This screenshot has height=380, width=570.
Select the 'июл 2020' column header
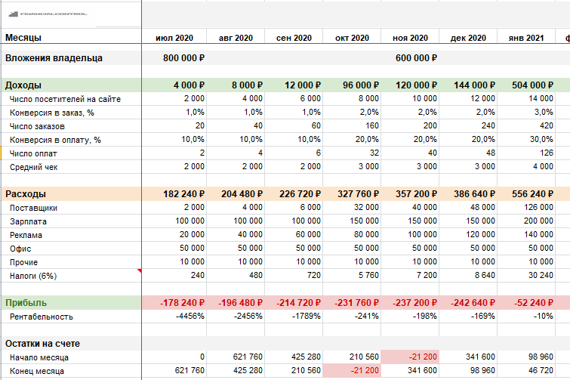pos(174,38)
